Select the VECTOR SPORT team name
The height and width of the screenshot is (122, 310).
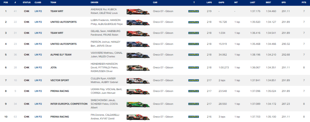coord(60,80)
